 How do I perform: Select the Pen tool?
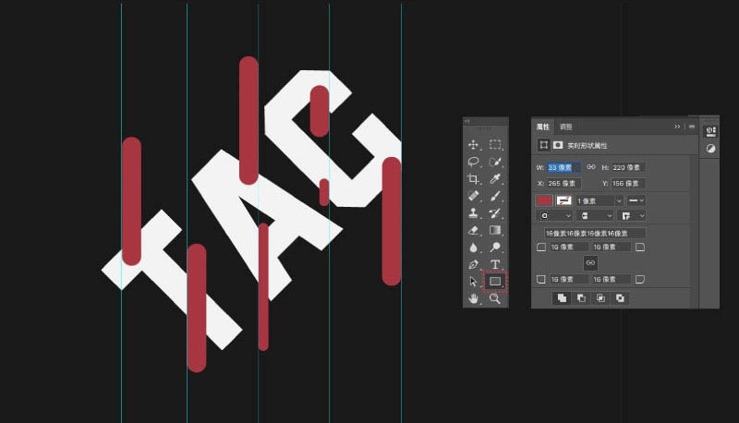click(x=473, y=264)
